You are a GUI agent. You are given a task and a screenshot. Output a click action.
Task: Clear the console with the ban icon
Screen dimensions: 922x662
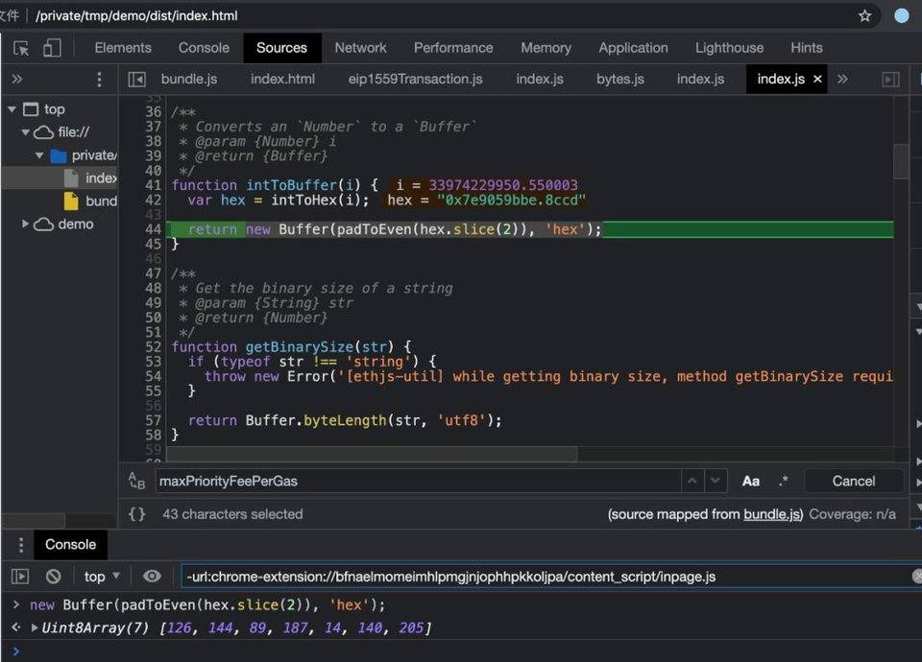coord(54,577)
